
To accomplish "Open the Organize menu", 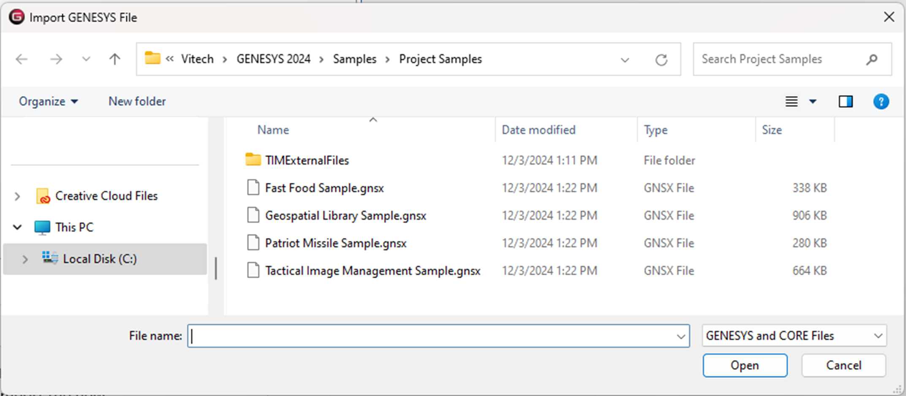I will (x=48, y=101).
